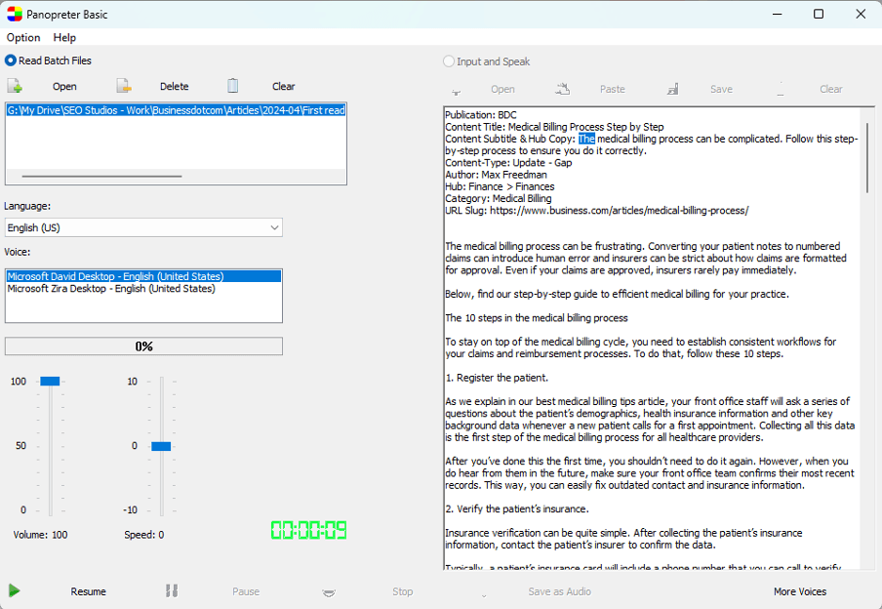Click the Save text file icon
Screen dimensions: 882x609
coord(671,88)
